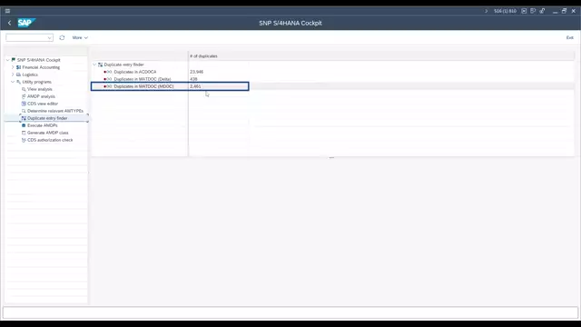Click the SAP logo
Viewport: 581px width, 327px height.
click(x=26, y=23)
